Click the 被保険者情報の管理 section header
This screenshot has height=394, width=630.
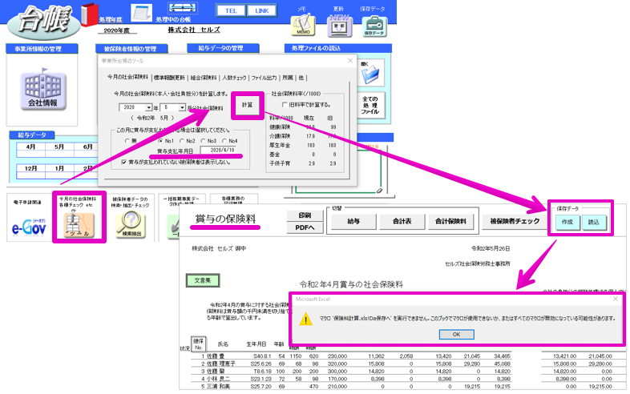[x=131, y=49]
